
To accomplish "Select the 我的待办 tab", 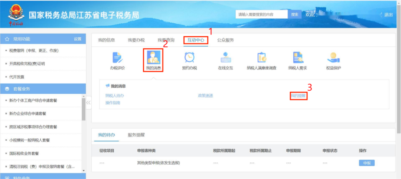I will point(107,135).
